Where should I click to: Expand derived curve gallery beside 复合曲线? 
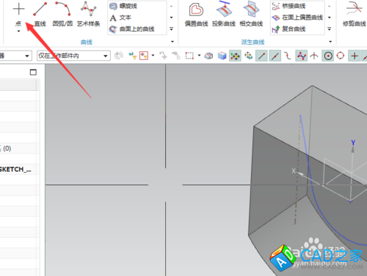[330, 29]
